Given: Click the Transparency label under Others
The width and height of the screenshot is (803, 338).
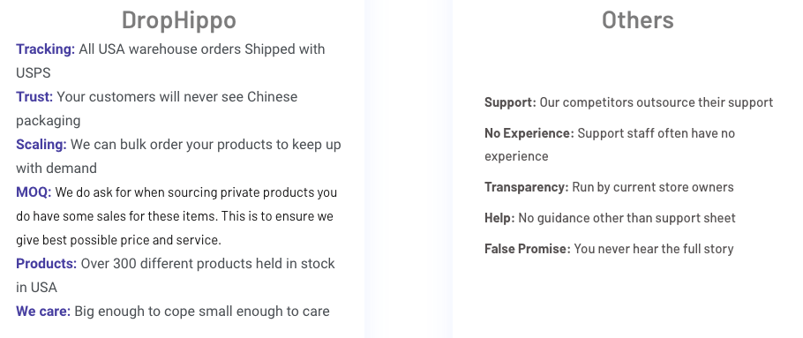Looking at the screenshot, I should (x=527, y=187).
